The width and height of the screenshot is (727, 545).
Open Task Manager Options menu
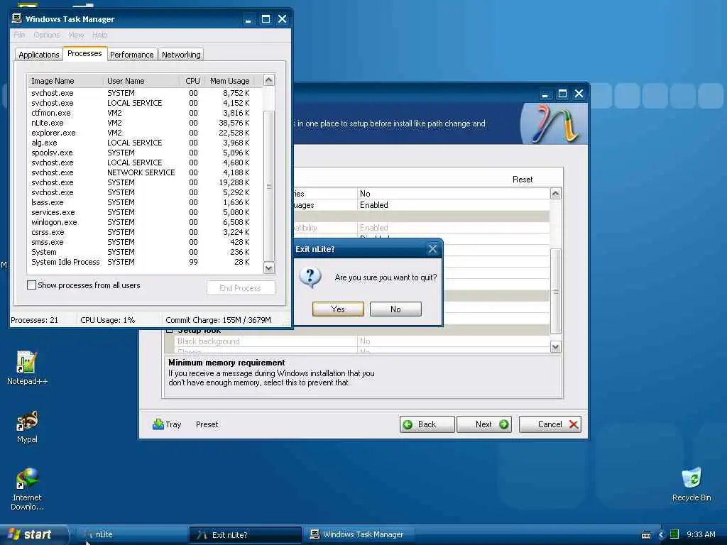46,35
